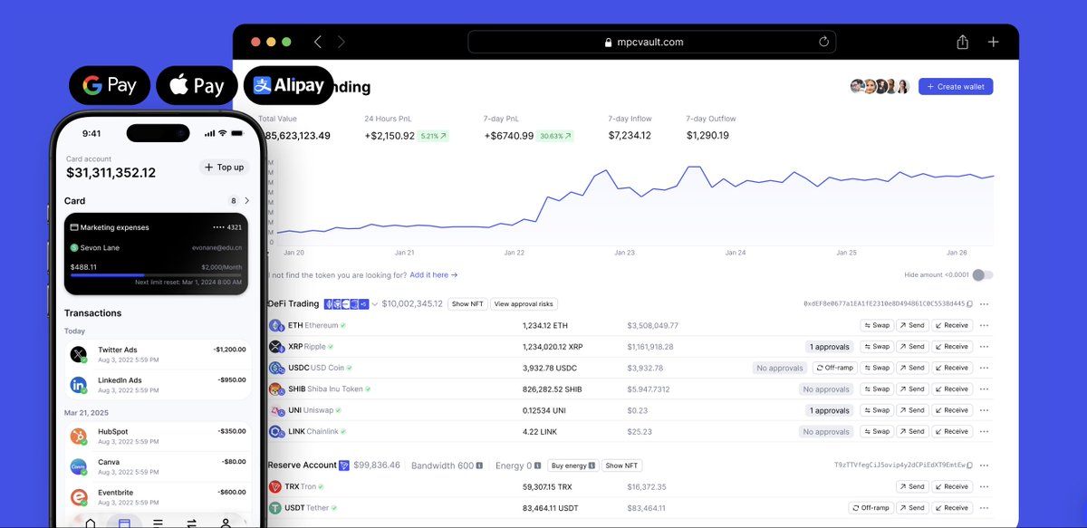Receive SHIB using its Receive button
This screenshot has height=528, width=1087.
pos(951,389)
